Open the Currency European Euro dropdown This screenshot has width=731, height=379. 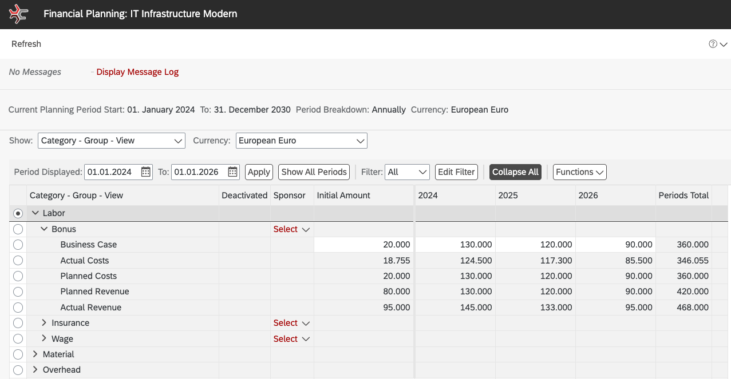coord(301,141)
